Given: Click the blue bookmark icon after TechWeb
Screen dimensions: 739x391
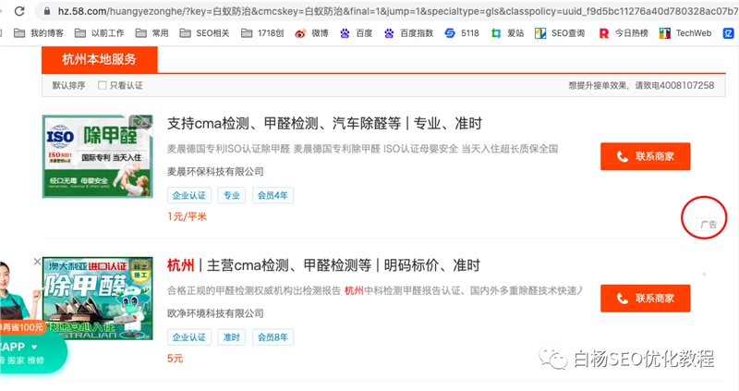Looking at the screenshot, I should (x=728, y=33).
